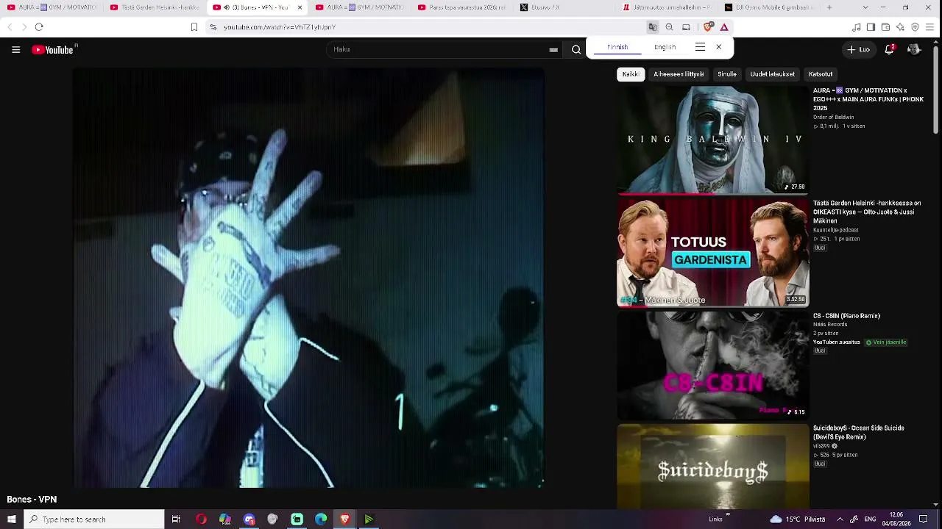Viewport: 942px width, 529px height.
Task: Open Microsoft Edge from the taskbar
Action: [321, 519]
